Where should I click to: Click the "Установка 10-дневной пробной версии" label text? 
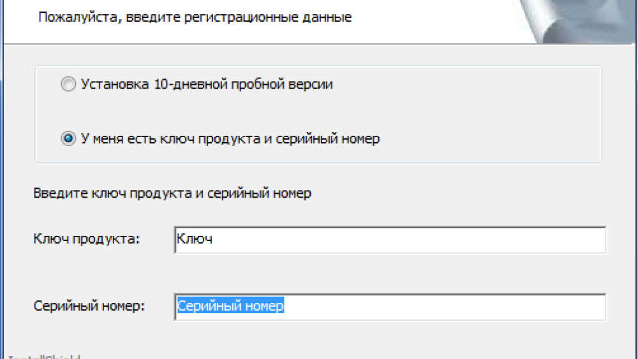click(x=207, y=84)
